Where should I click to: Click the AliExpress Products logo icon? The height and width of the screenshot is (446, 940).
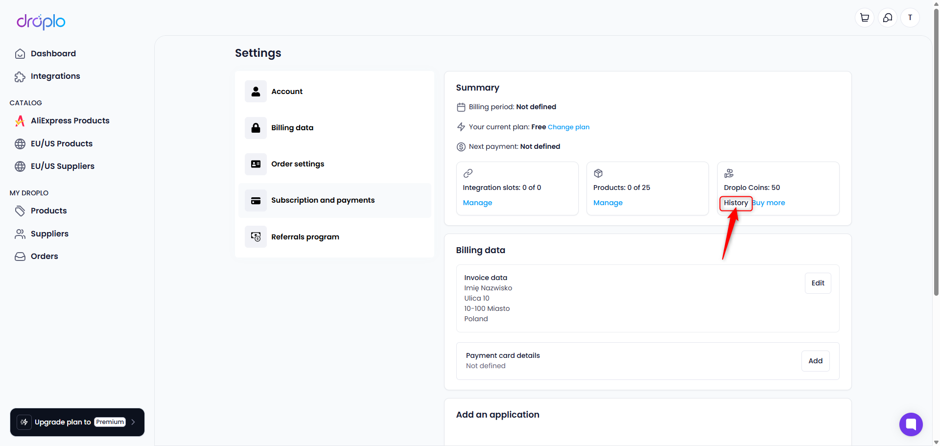pos(20,121)
